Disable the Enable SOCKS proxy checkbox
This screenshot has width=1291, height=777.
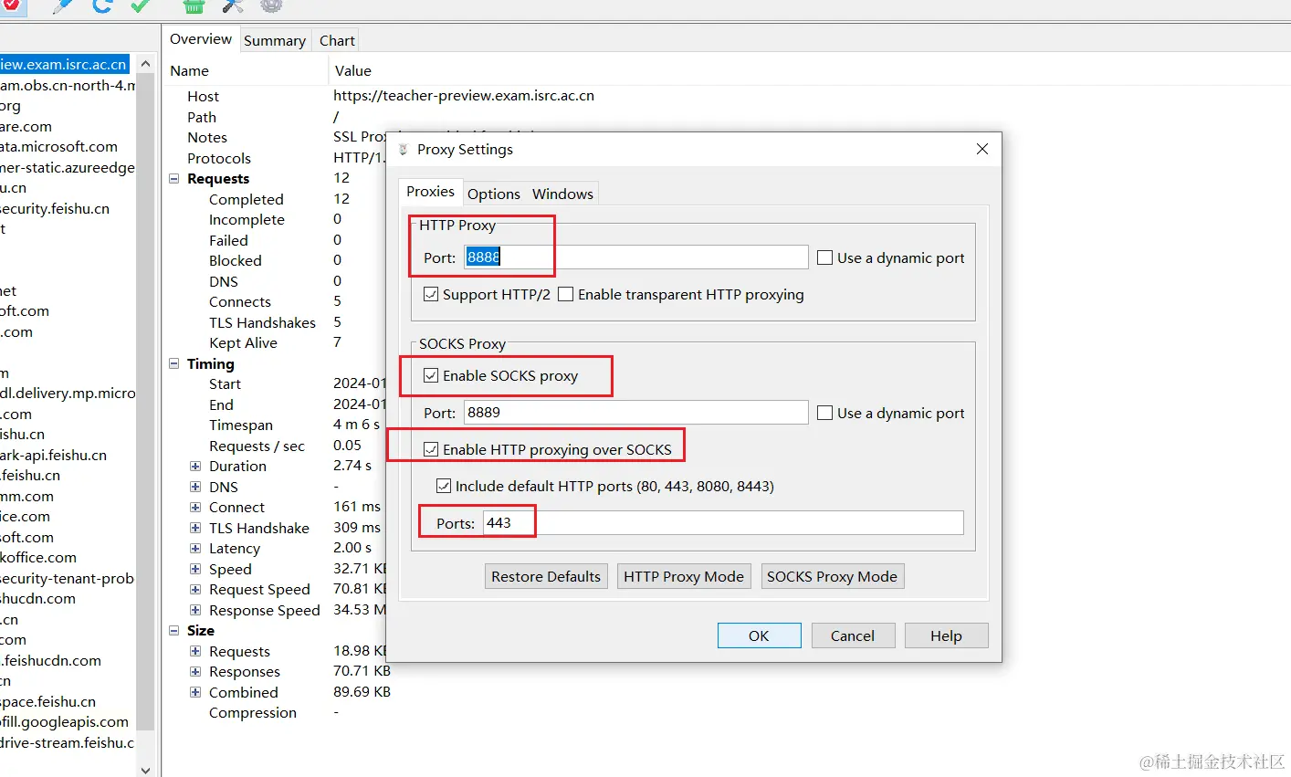[431, 375]
